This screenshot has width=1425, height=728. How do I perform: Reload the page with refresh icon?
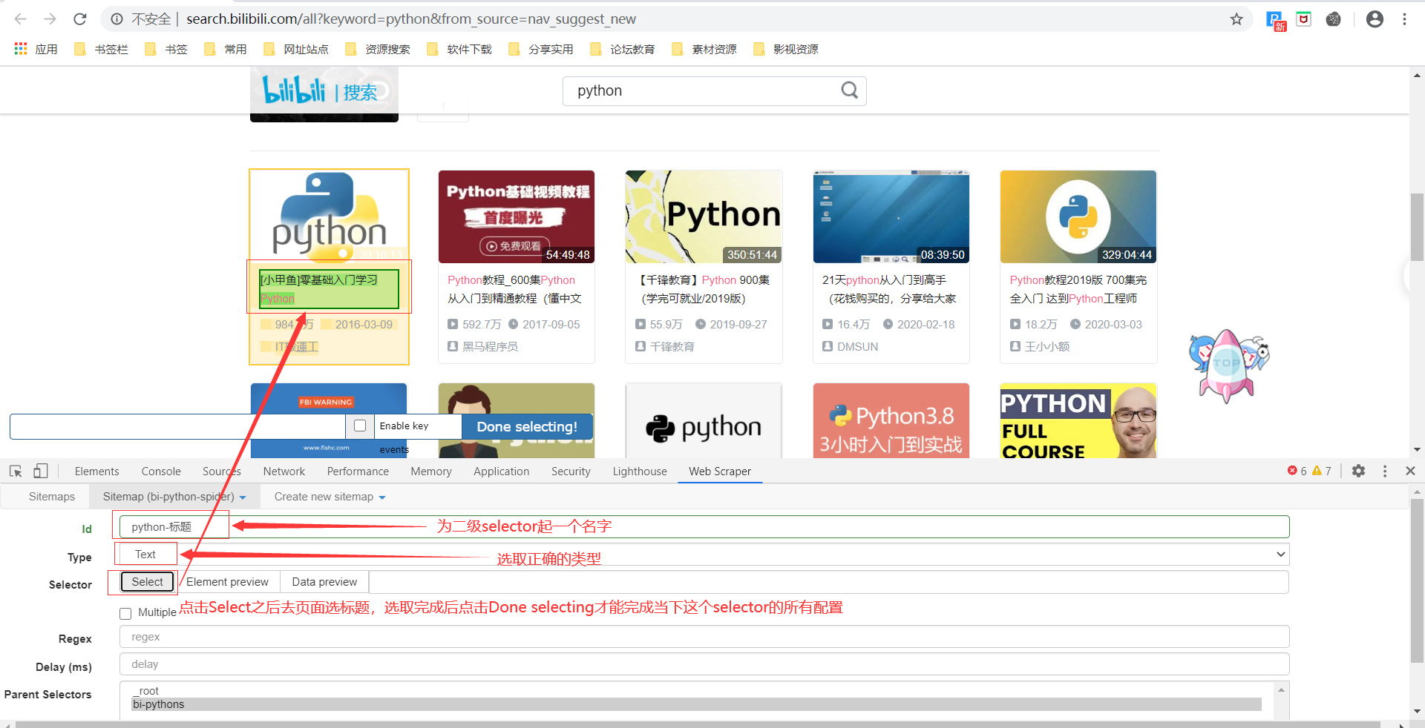(80, 19)
